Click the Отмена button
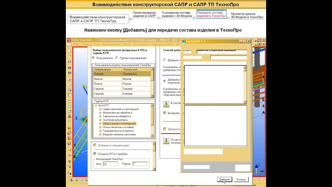This screenshot has width=332, height=187. click(x=241, y=179)
